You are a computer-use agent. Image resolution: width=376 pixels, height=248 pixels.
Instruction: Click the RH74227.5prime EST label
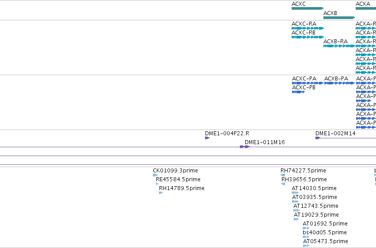coord(303,171)
